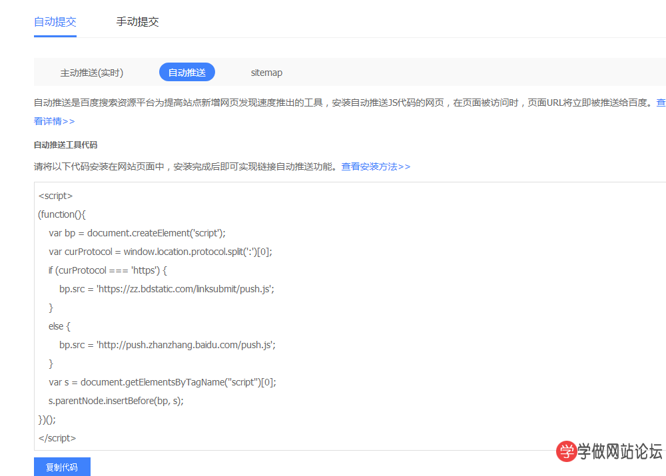666x476 pixels.
Task: Click the push.zhanzhang.baidu.com URL line
Action: pos(167,345)
